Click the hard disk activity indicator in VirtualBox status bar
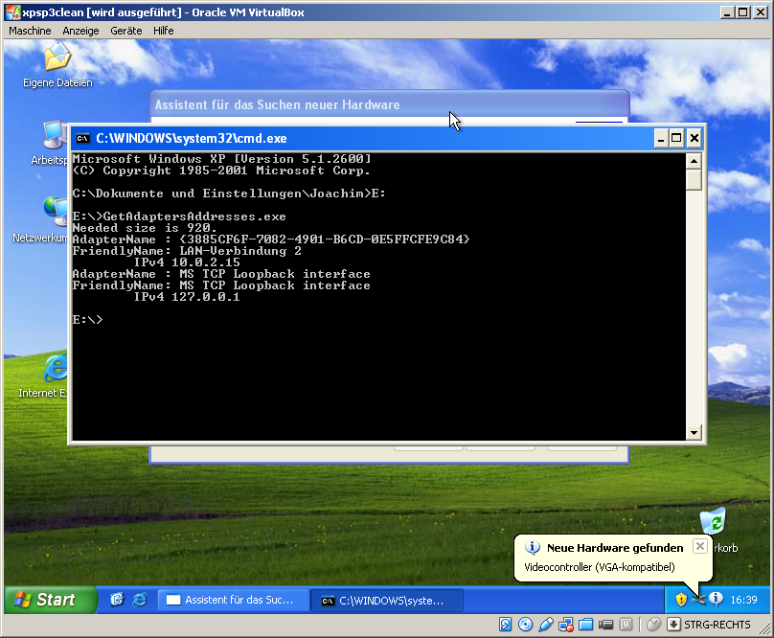 coord(505,625)
